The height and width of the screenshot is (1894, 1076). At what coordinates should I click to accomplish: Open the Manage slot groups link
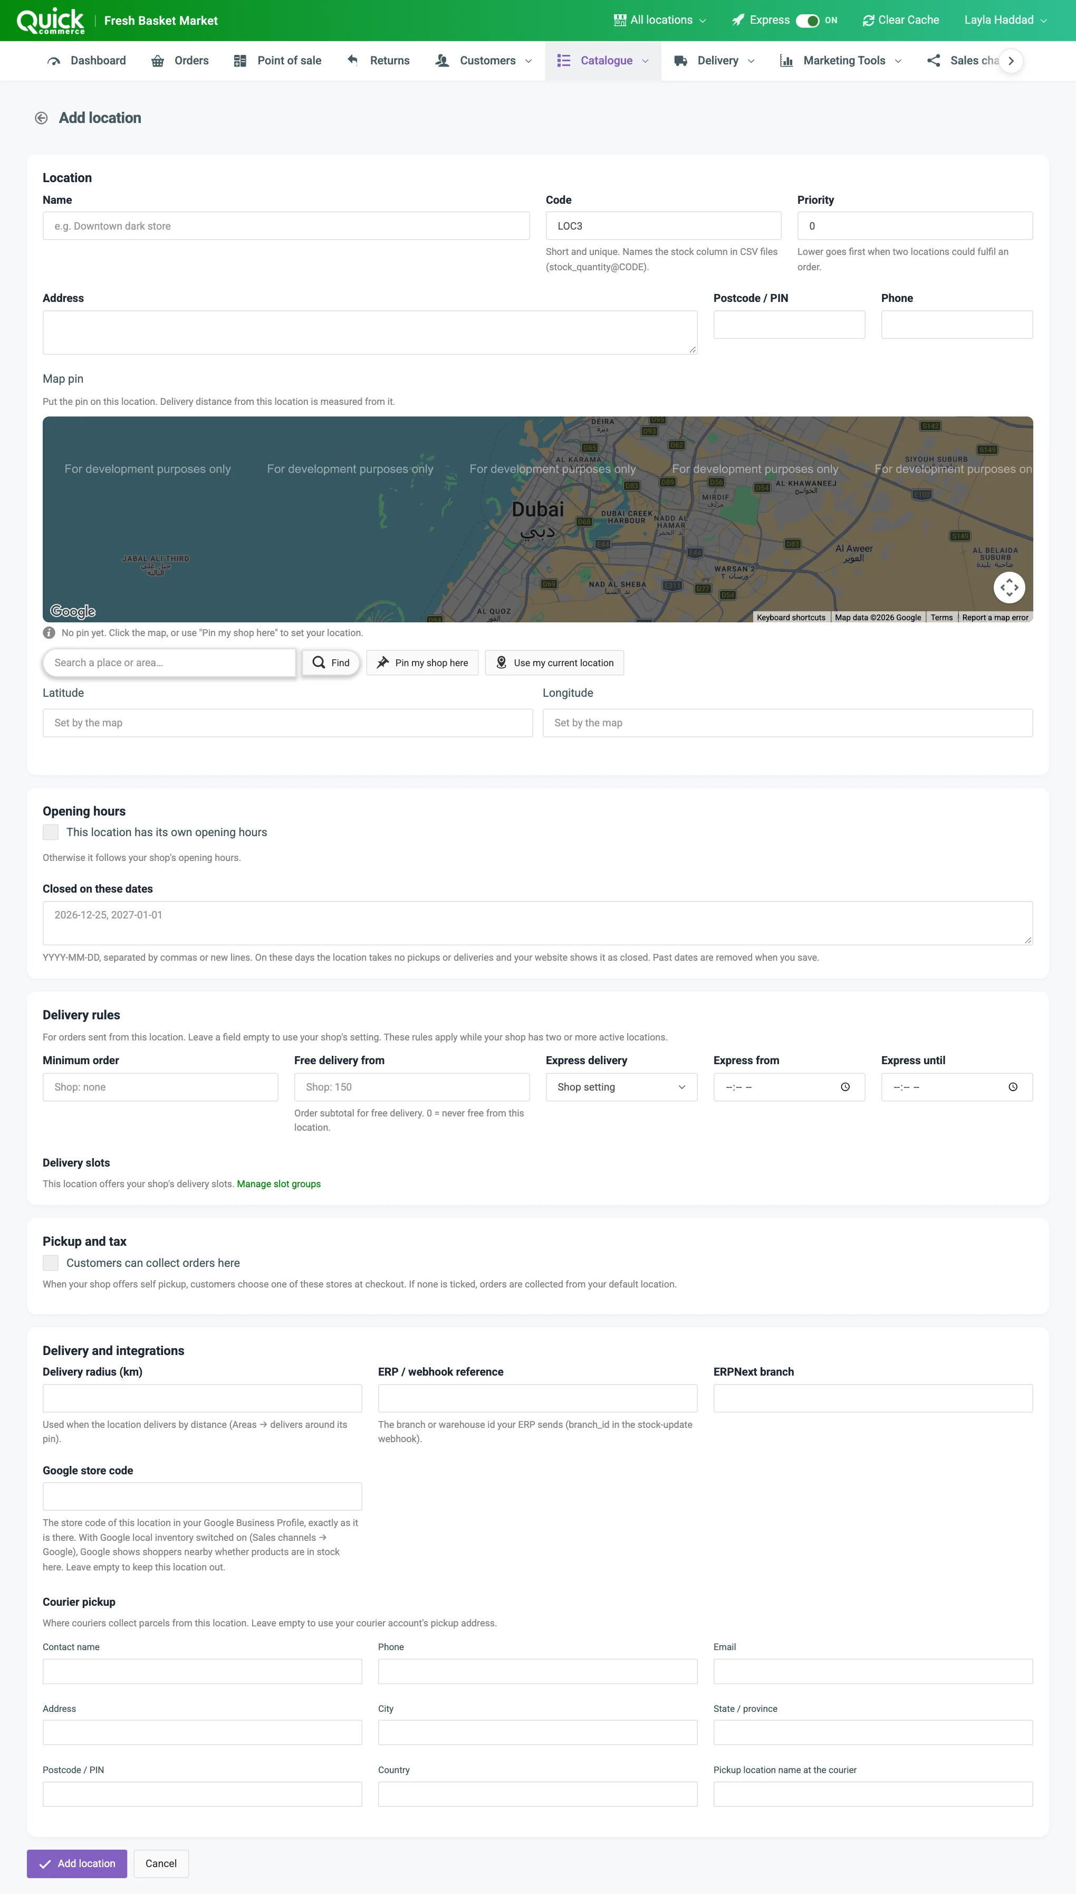coord(278,1184)
